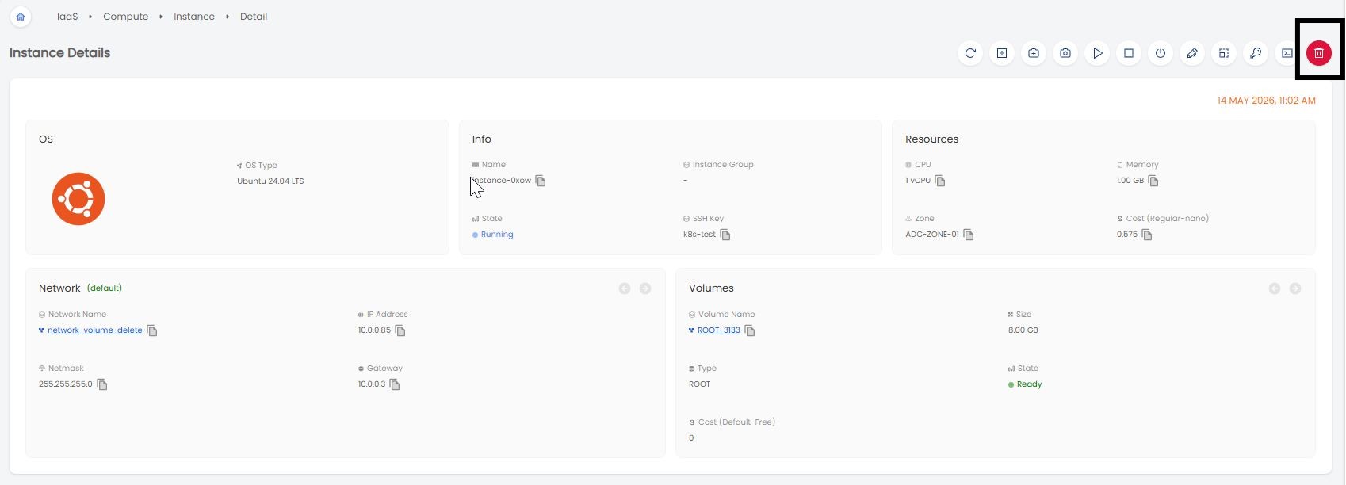The image size is (1346, 485).
Task: Click the key icon in the toolbar
Action: [x=1256, y=53]
